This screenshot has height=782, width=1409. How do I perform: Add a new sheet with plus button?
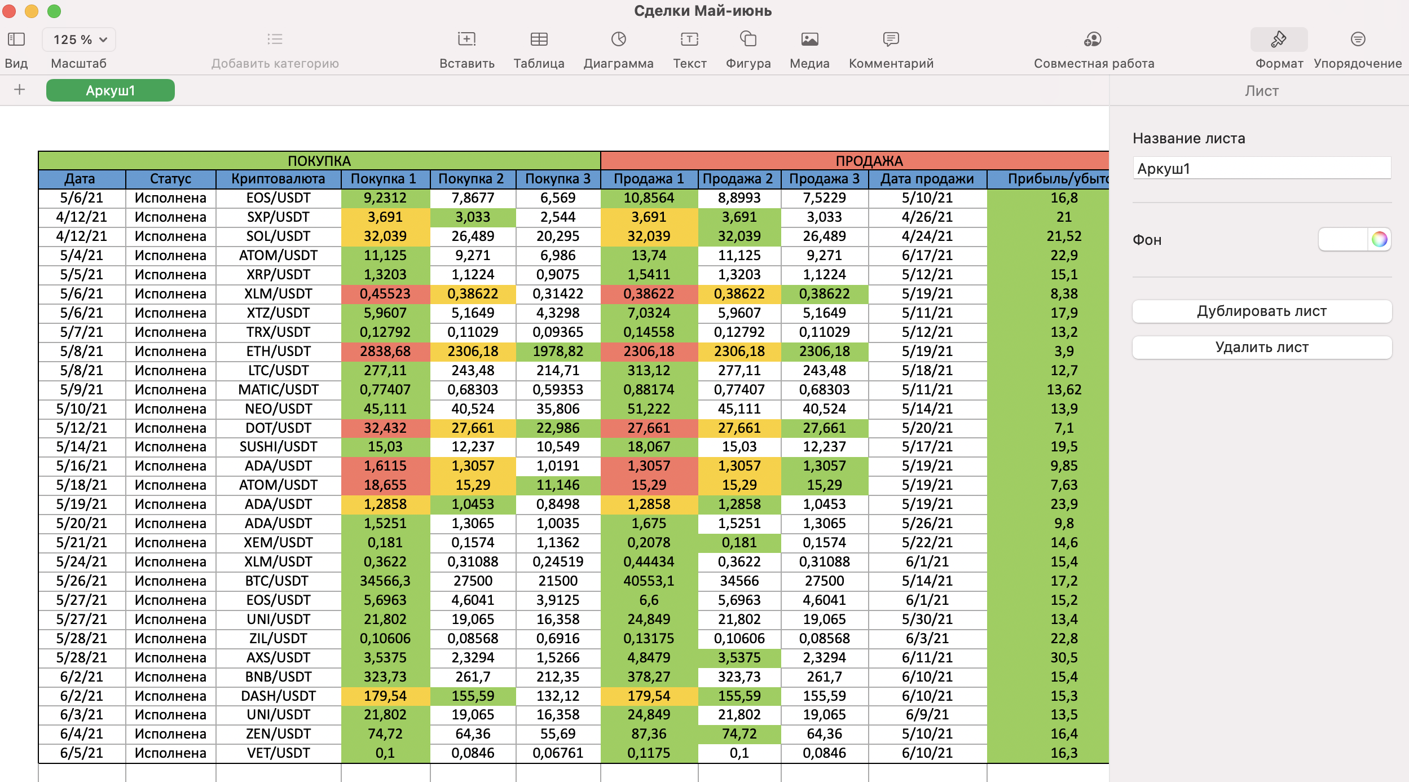click(x=20, y=90)
